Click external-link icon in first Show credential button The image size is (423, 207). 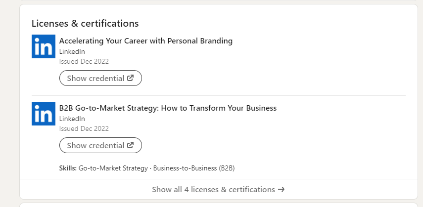coord(131,78)
